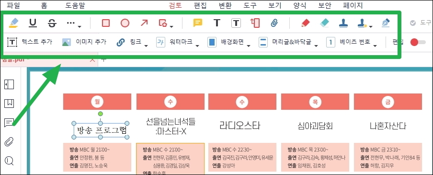Click the Attachment paperclip toolbar icon
433x175 pixels.
pyautogui.click(x=274, y=23)
